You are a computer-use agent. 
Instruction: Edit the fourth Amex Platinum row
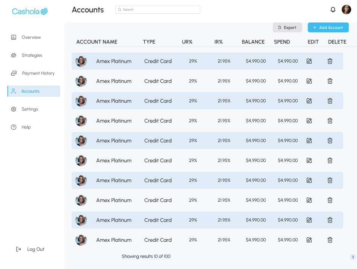[309, 121]
